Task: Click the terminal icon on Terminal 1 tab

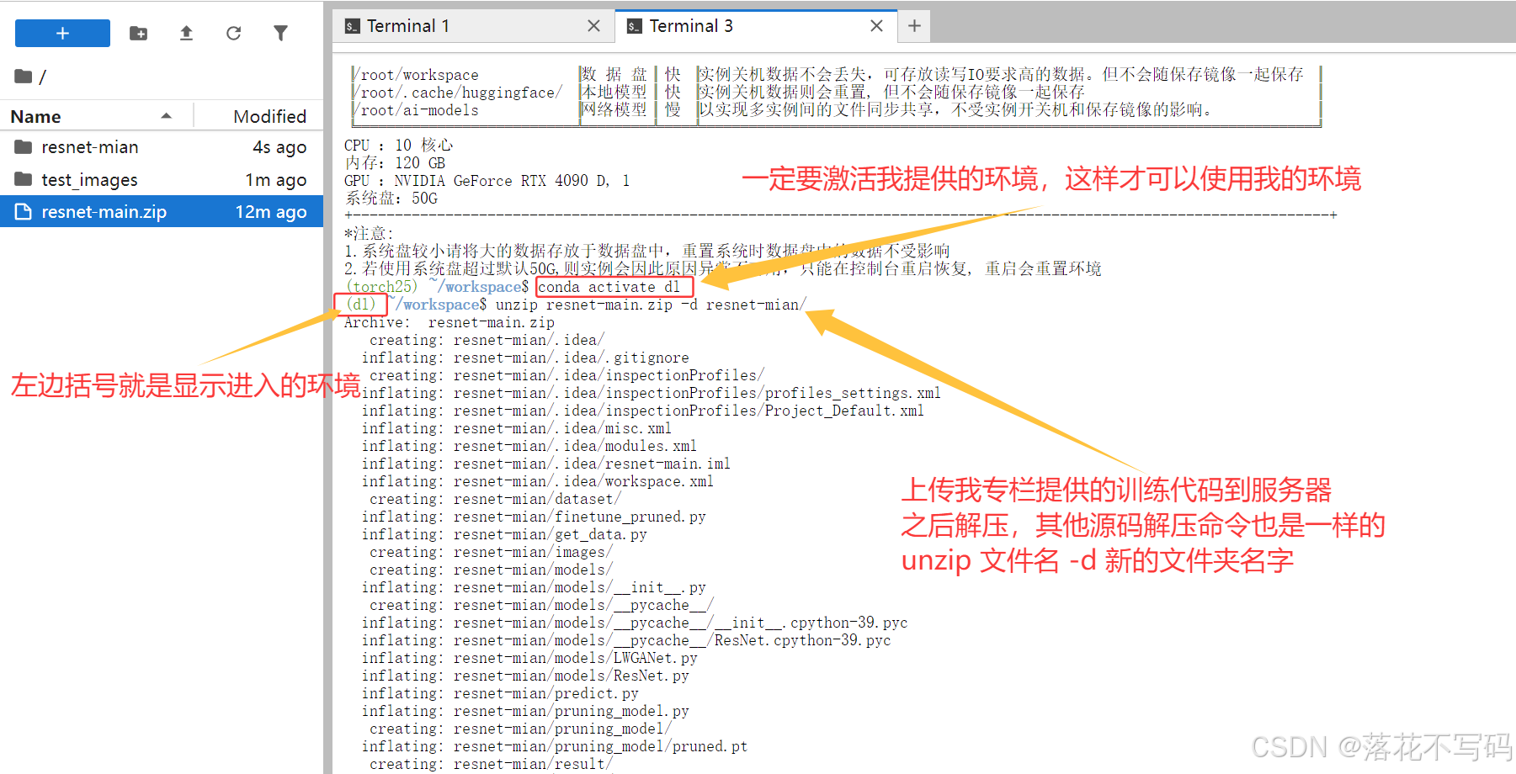Action: (x=353, y=27)
